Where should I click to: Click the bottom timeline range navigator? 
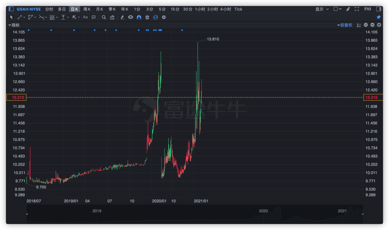click(194, 214)
